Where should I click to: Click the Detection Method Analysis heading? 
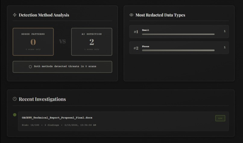(44, 15)
